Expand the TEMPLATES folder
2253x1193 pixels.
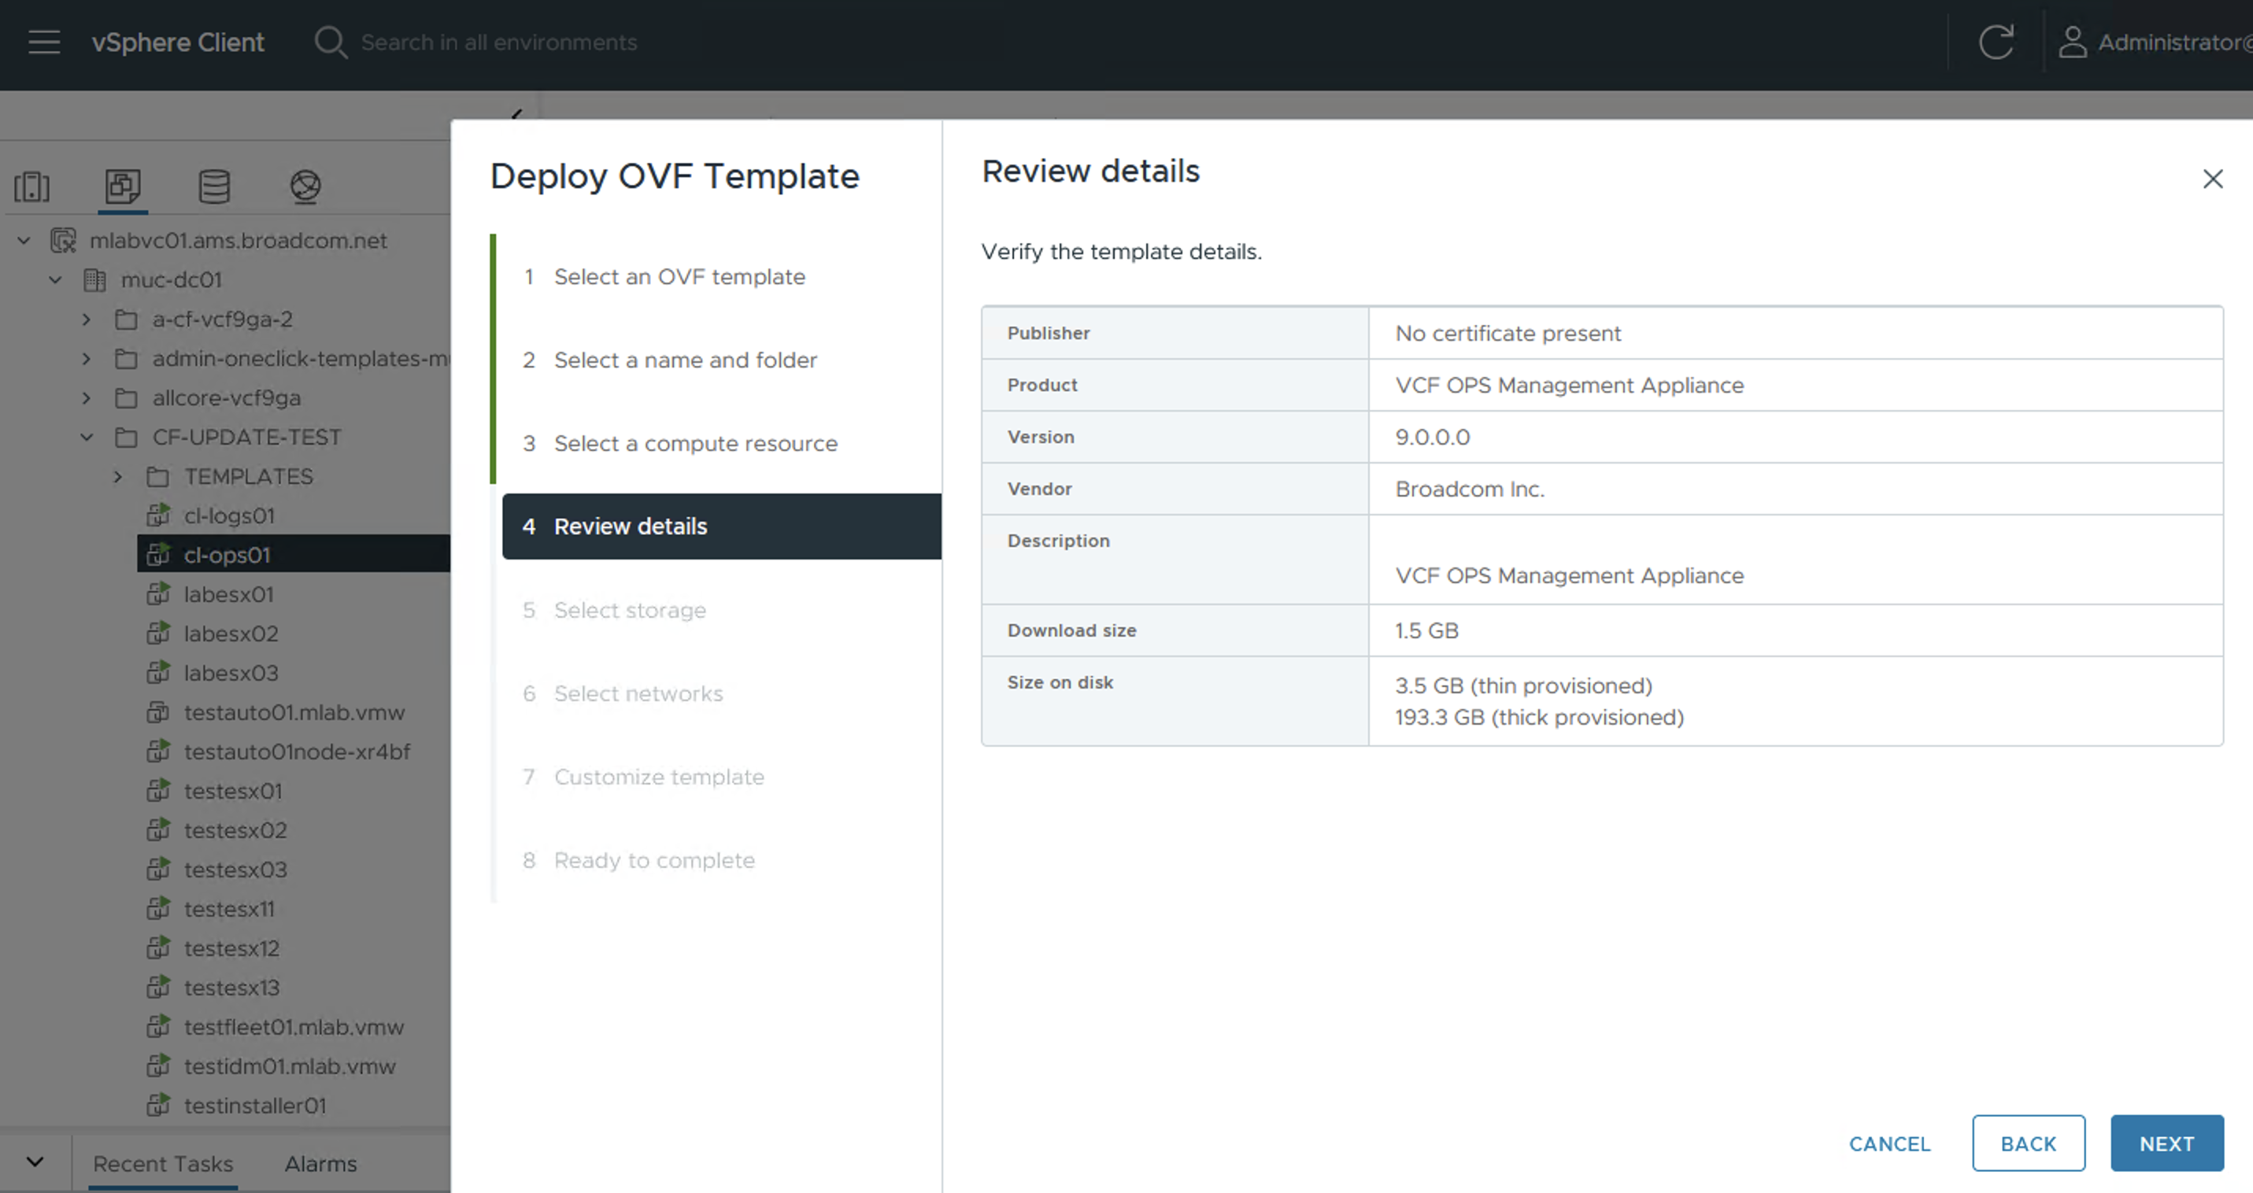pos(118,476)
